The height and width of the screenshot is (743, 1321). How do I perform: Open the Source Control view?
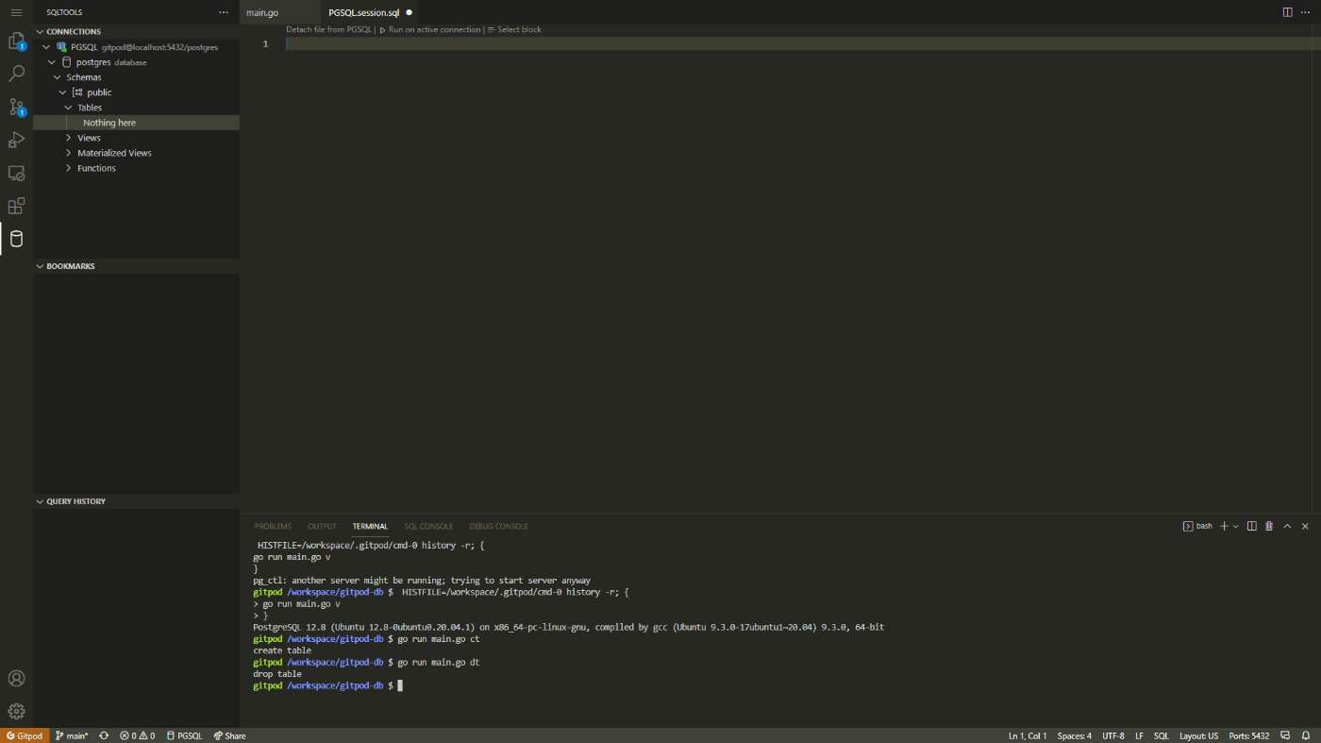(16, 107)
